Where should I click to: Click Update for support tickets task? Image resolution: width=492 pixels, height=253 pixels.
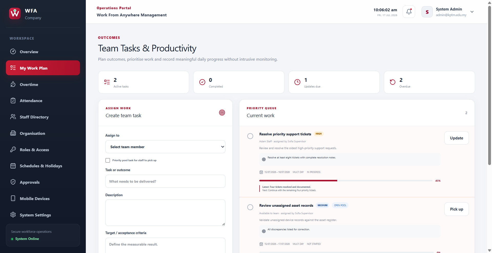click(456, 138)
